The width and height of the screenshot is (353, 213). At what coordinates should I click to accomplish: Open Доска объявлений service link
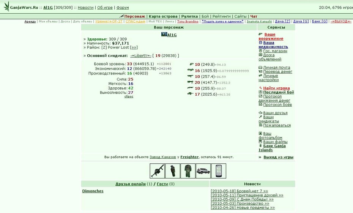[270, 57]
